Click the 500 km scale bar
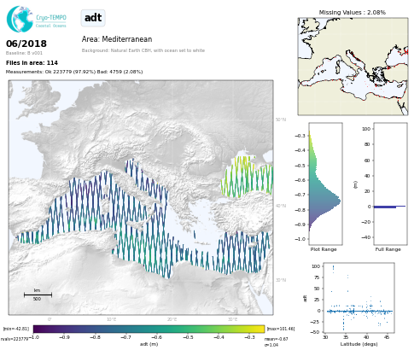The image size is (420, 350). (x=38, y=295)
